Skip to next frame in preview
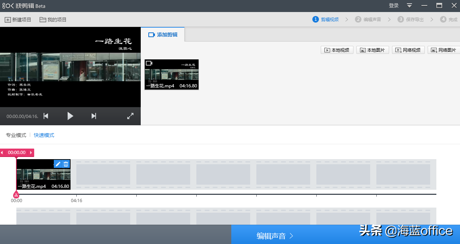460x244 pixels. point(94,116)
